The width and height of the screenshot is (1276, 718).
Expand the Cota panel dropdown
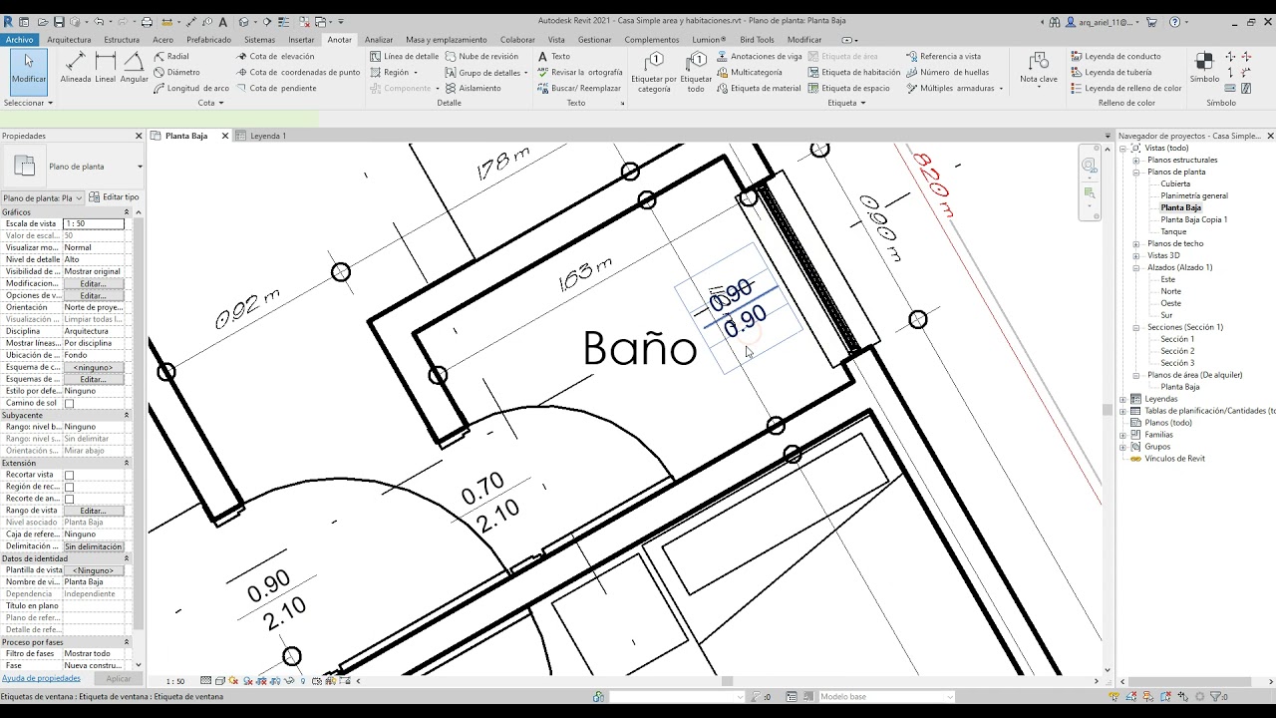tap(210, 103)
